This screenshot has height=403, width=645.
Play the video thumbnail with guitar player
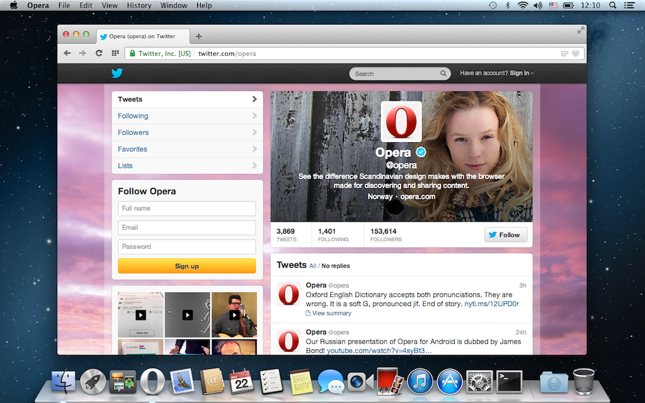tap(234, 315)
